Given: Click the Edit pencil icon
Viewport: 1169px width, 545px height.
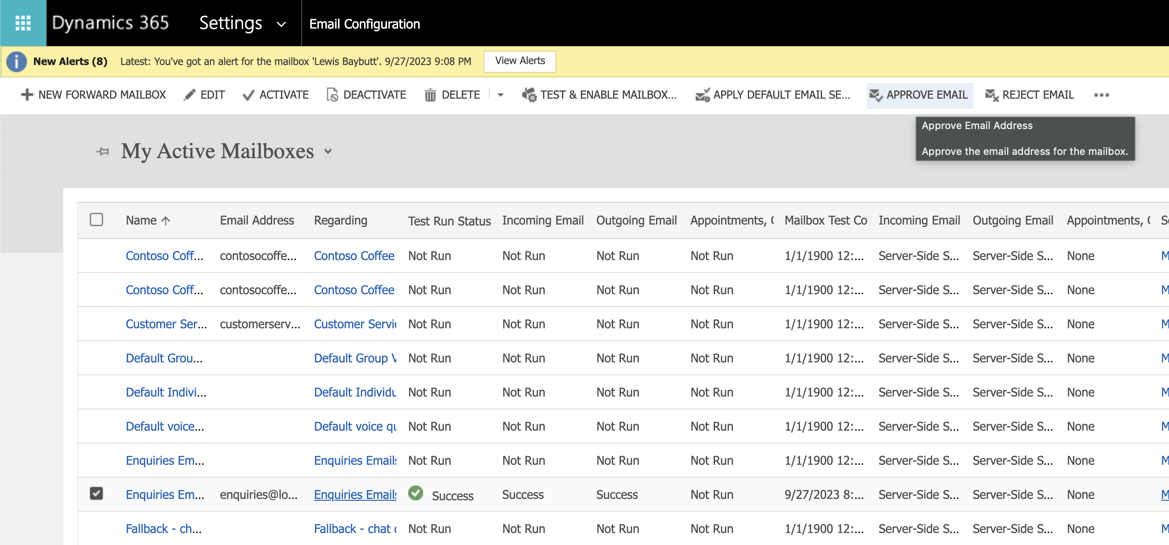Looking at the screenshot, I should pyautogui.click(x=189, y=95).
